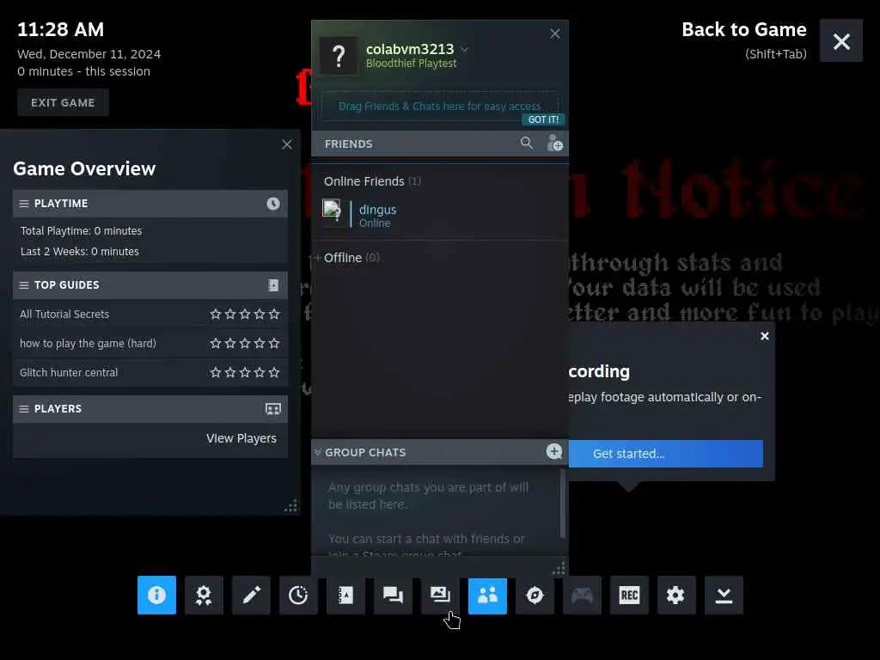
Task: Open the Discussions chat bubbles toolbar icon
Action: click(393, 595)
